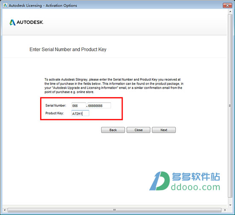Image resolution: width=235 pixels, height=215 pixels.
Task: Close the Autodesk Licensing window
Action: (x=227, y=6)
